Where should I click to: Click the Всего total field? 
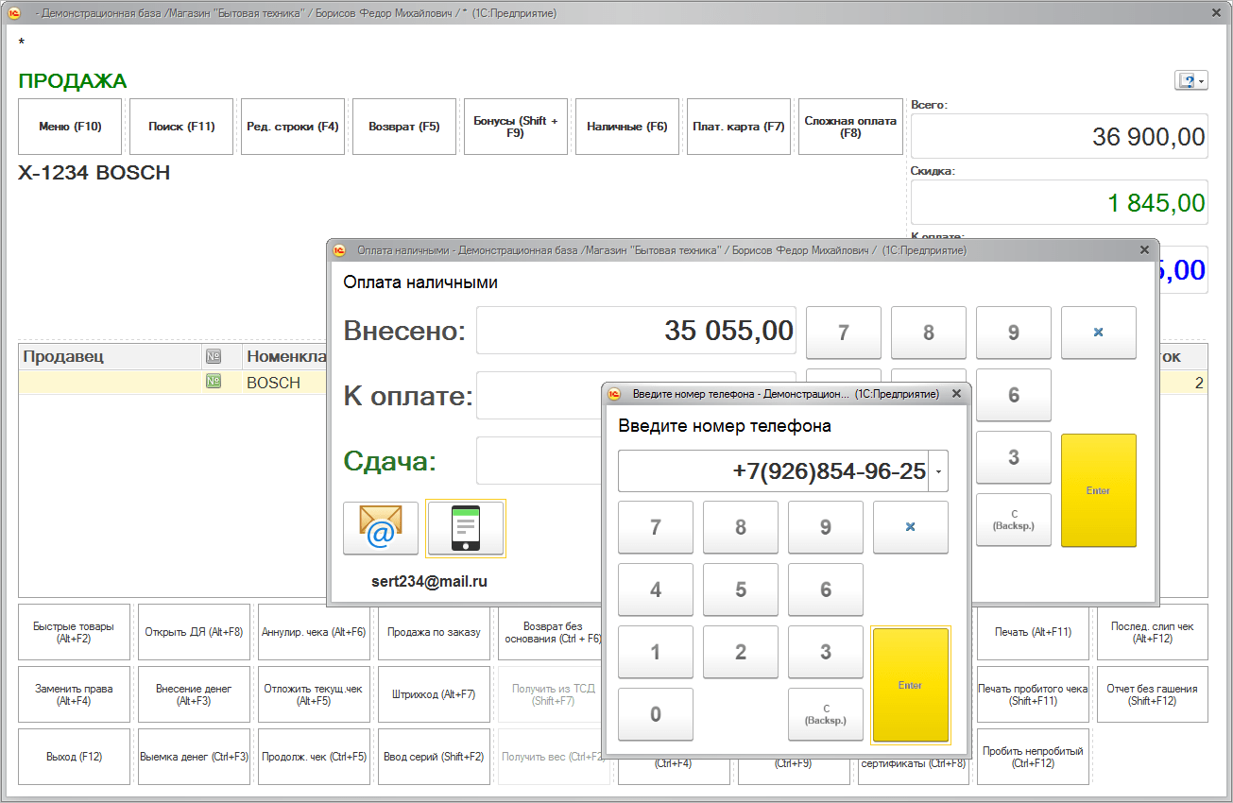pos(1059,137)
